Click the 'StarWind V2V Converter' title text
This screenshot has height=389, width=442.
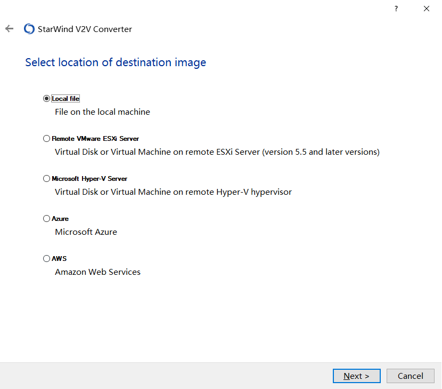coord(85,29)
